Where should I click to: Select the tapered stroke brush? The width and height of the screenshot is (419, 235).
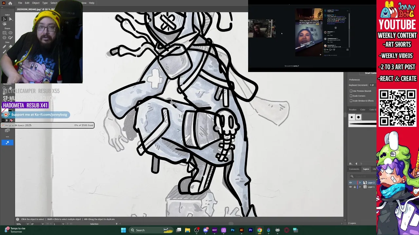(362, 124)
